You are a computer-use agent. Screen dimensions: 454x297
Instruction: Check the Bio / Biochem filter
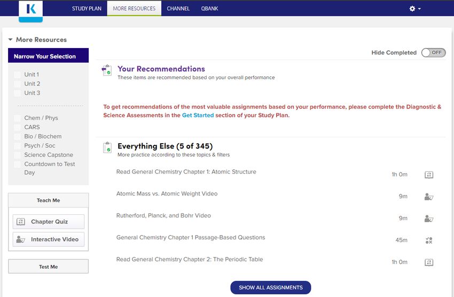(x=18, y=137)
